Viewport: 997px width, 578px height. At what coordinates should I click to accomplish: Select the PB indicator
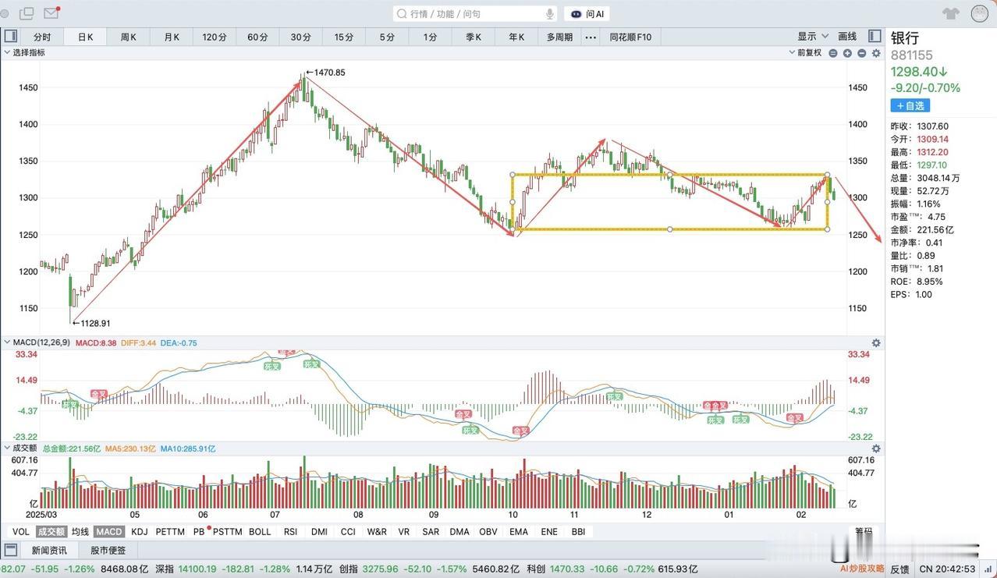pyautogui.click(x=199, y=532)
